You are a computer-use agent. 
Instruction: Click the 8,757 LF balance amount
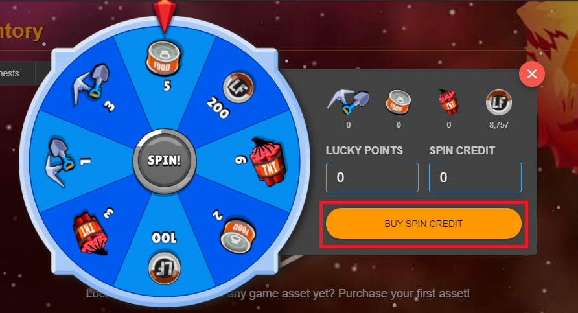499,125
